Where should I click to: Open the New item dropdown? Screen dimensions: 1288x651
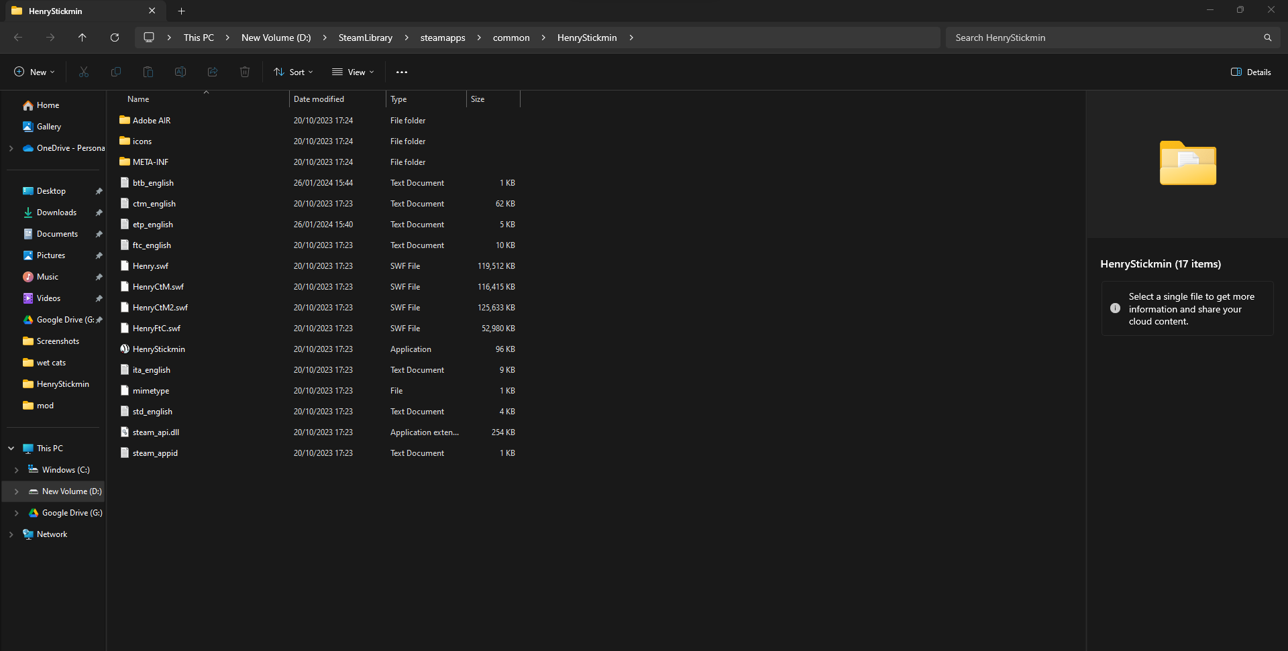(34, 72)
